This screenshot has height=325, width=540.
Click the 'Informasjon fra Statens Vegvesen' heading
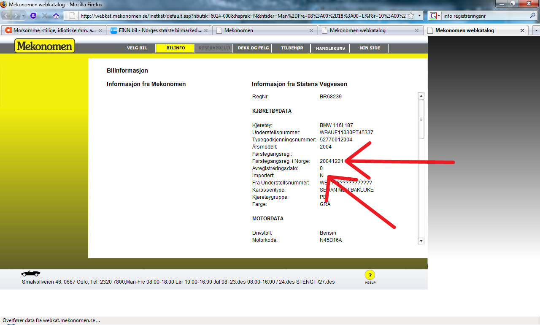299,84
